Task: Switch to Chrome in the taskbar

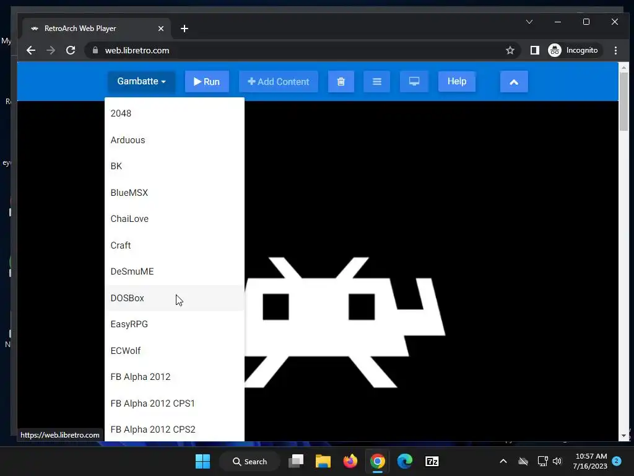Action: click(x=377, y=461)
